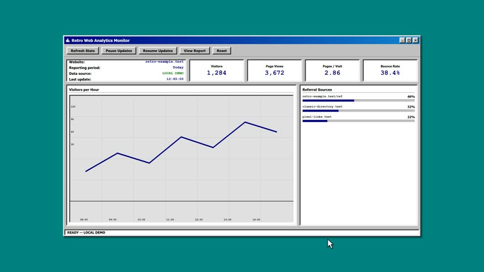Click the 12:00 label on the chart axis
The width and height of the screenshot is (484, 272).
click(x=199, y=219)
